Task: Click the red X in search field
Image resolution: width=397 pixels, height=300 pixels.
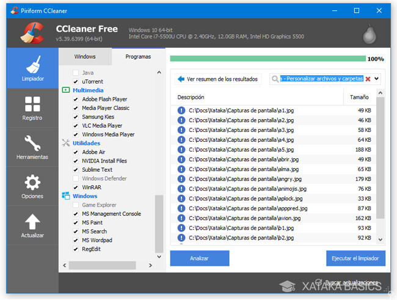Action: pyautogui.click(x=368, y=79)
